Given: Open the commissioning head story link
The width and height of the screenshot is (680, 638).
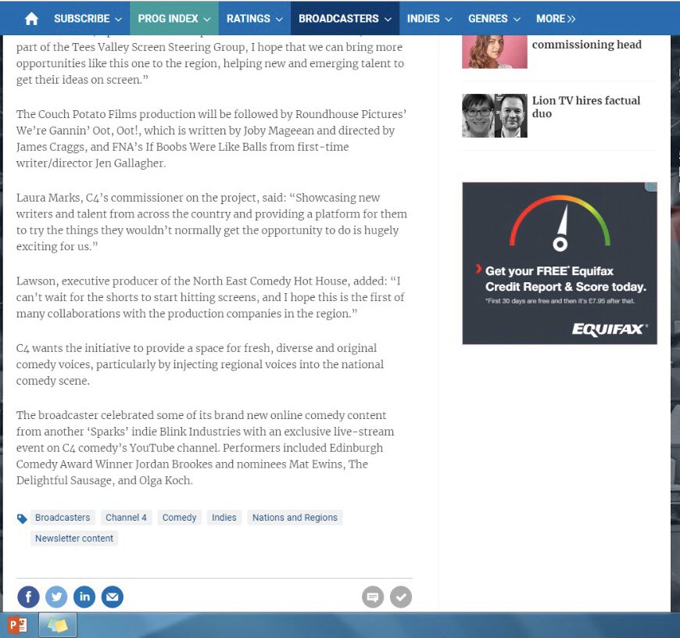Looking at the screenshot, I should click(x=587, y=45).
